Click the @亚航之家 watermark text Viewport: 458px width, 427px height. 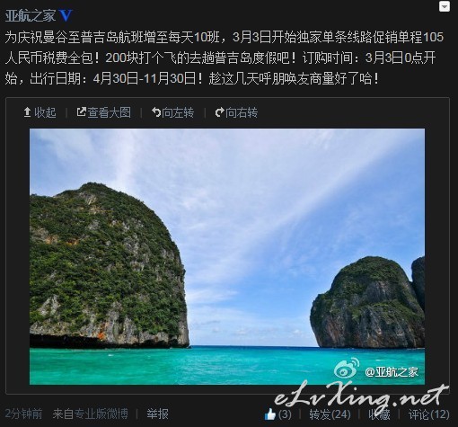[392, 372]
